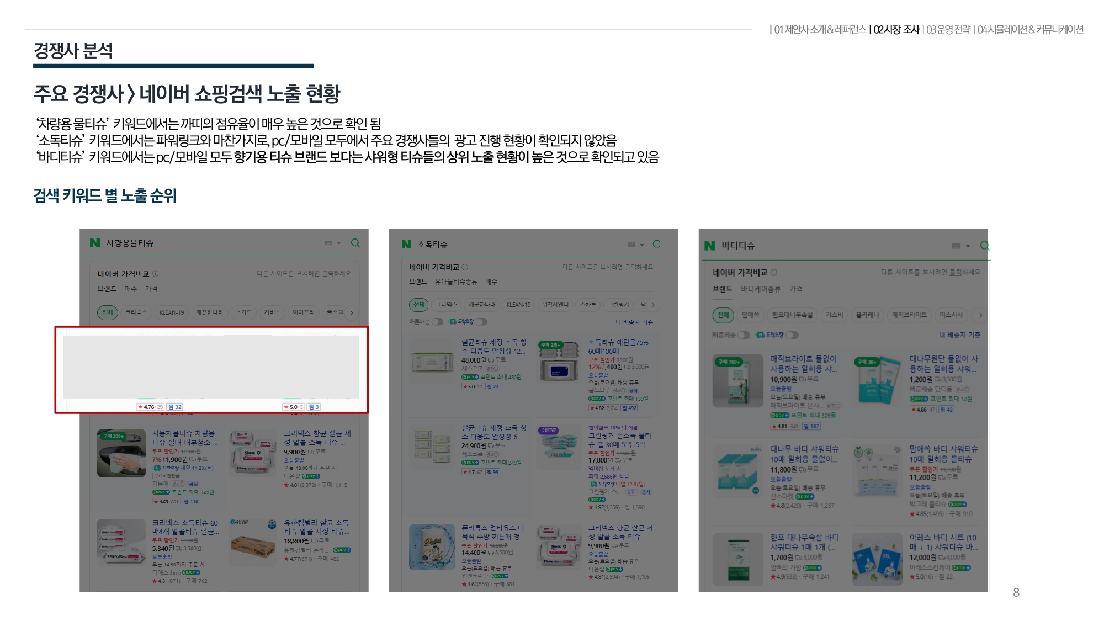Click the 클릭하세요 link in the 바디티슈 panel
Viewport: 1104px width, 621px height.
point(965,272)
